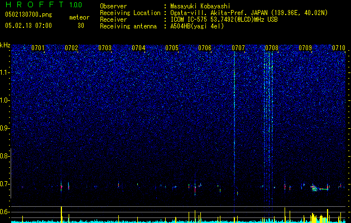The width and height of the screenshot is (351, 223).
Task: Click the observer name Masayuki Kobayashi
Action: coord(200,6)
